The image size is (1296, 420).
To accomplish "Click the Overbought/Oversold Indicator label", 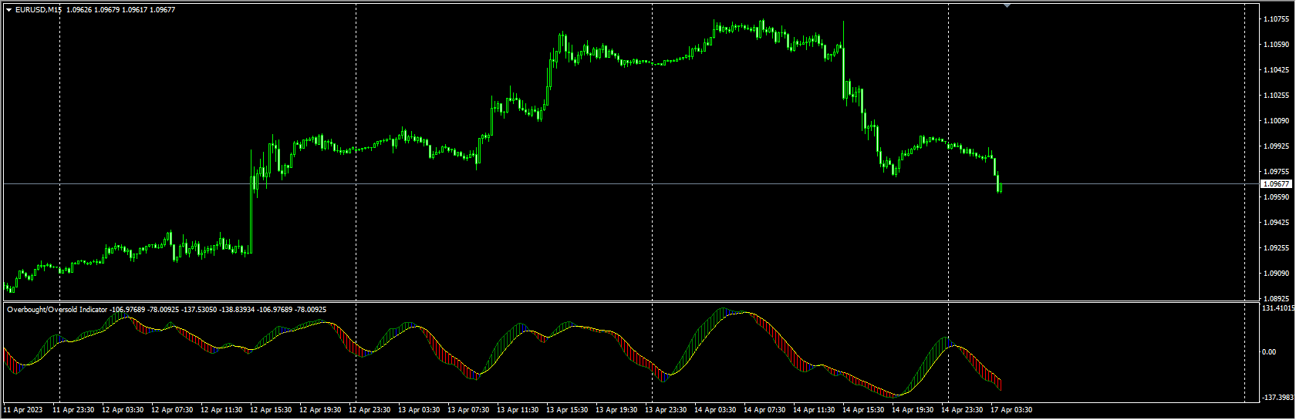I will click(57, 310).
